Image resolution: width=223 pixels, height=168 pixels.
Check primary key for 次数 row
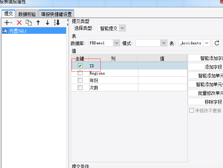(x=80, y=87)
